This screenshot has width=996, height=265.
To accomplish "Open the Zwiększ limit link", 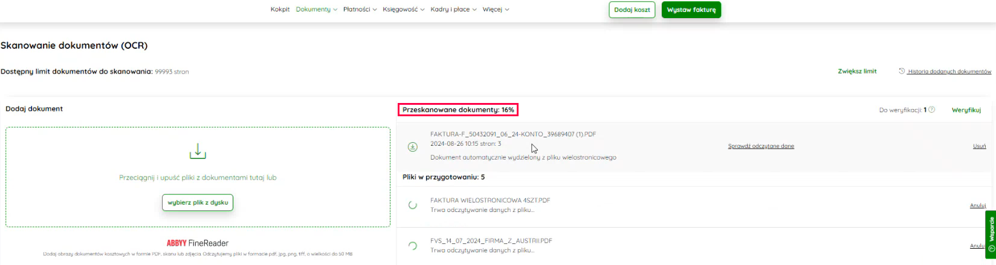I will tap(857, 71).
